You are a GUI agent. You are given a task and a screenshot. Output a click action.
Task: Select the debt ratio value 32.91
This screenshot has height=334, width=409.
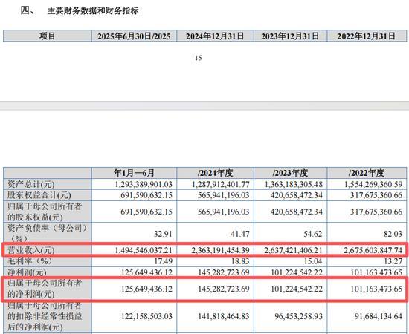163,234
